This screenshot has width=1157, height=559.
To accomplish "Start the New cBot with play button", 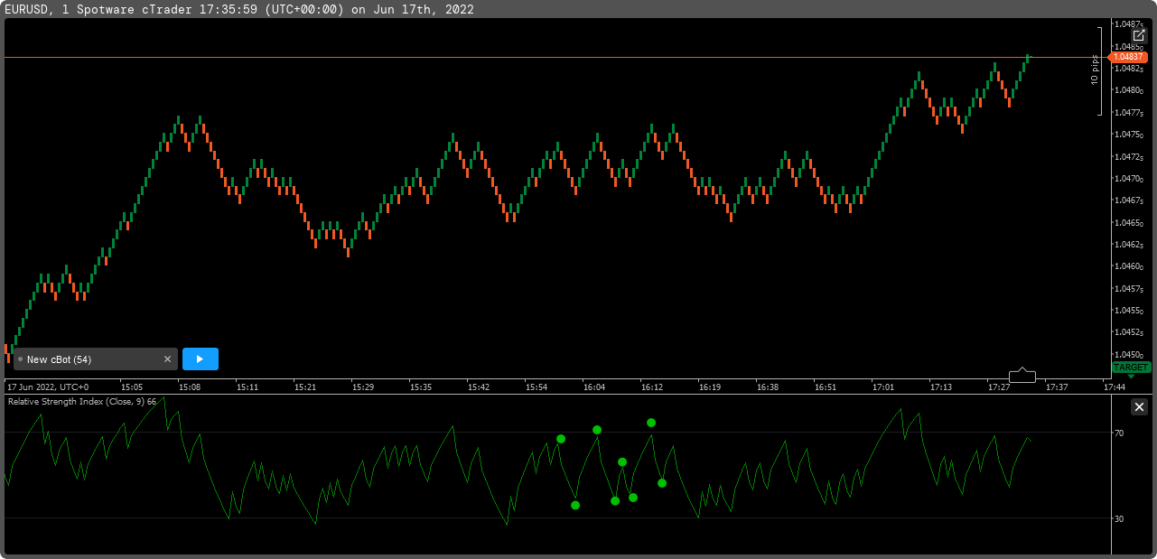I will [x=200, y=359].
